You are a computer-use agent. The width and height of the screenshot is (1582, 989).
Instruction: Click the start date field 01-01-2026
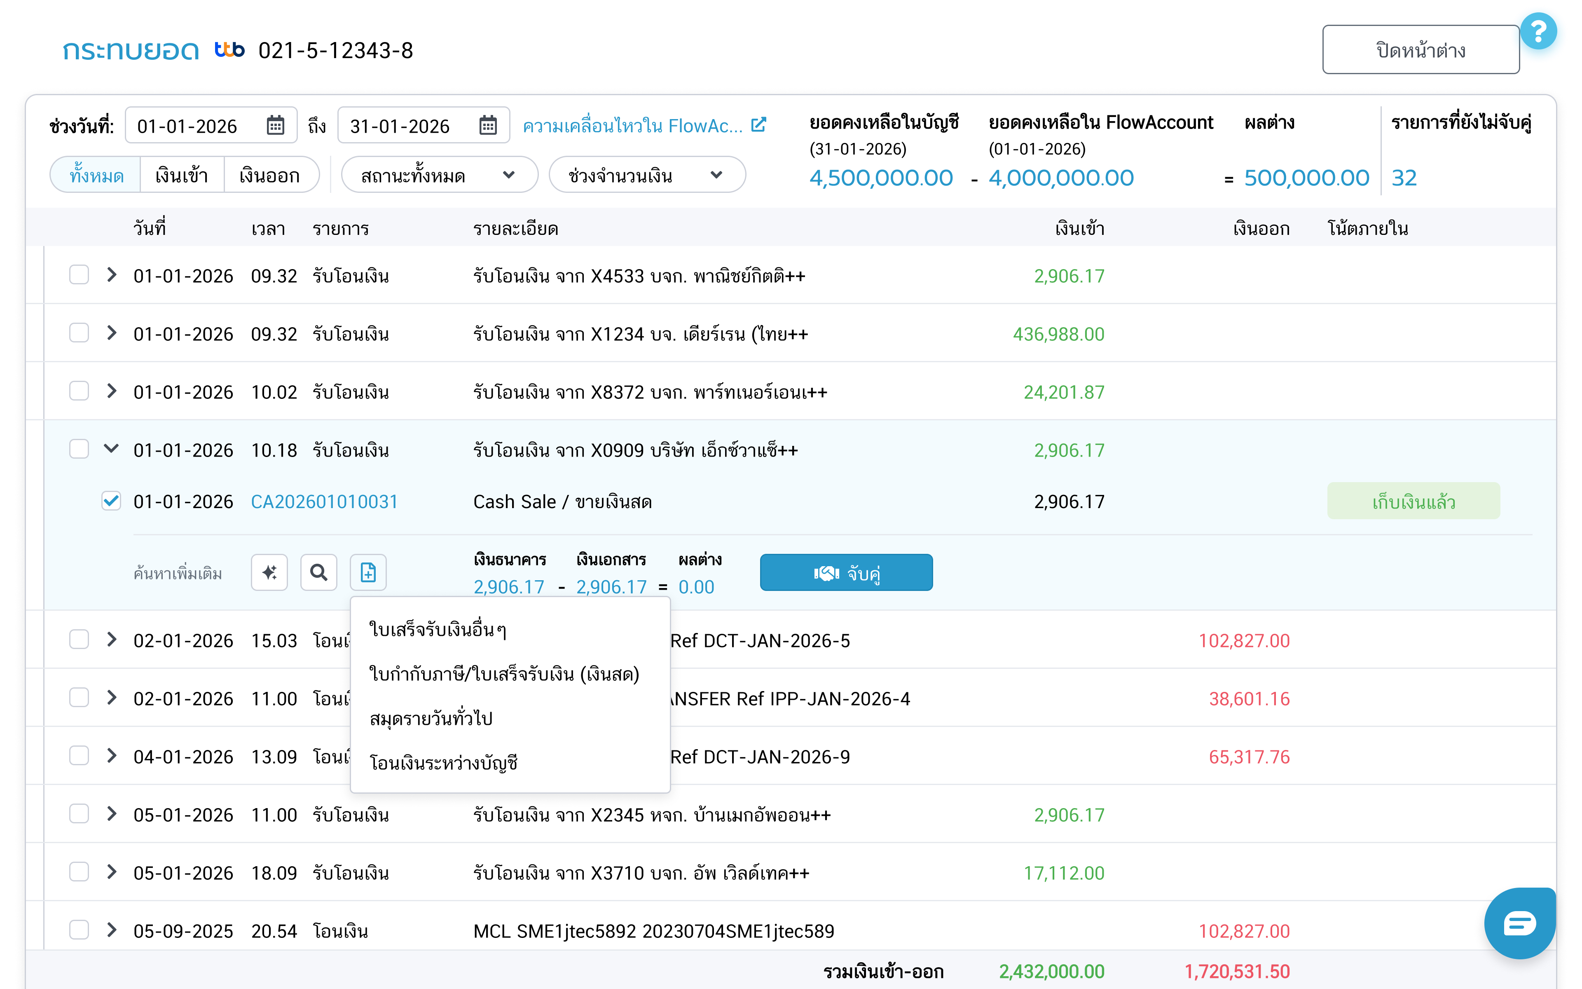tap(190, 126)
